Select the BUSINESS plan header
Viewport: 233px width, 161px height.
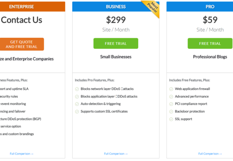(x=116, y=7)
